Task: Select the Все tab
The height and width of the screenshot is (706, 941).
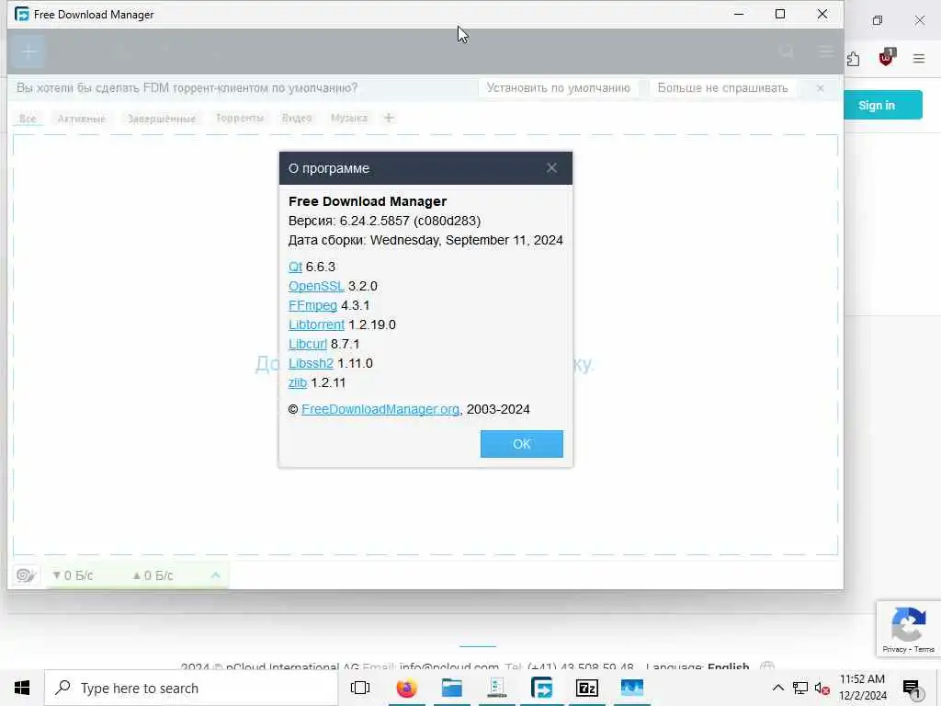Action: [x=28, y=119]
